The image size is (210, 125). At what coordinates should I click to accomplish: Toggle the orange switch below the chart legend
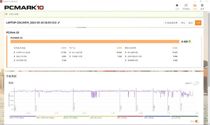(x=197, y=121)
